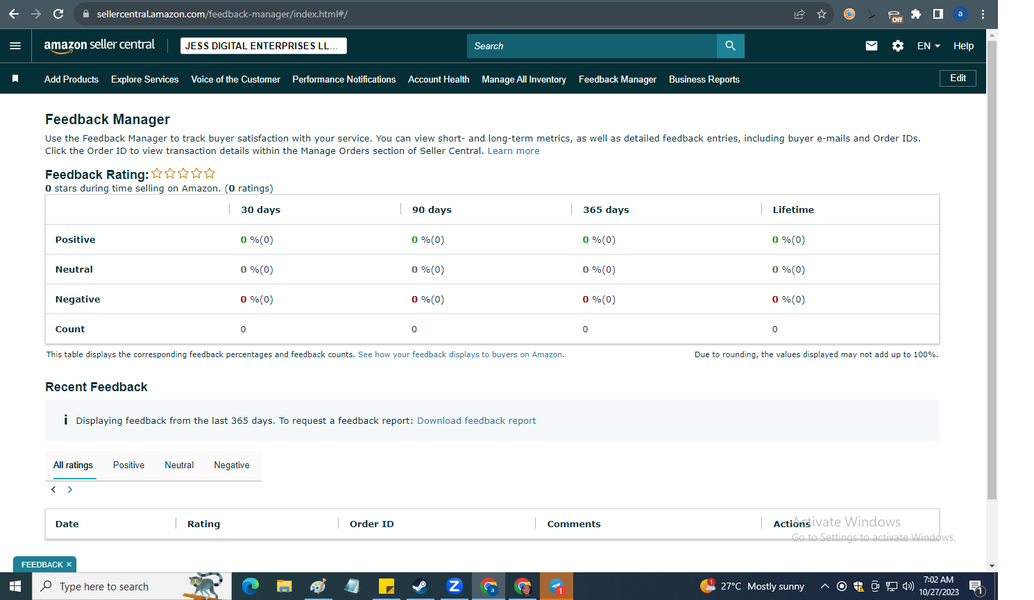
Task: Open Explore Services in the navigation bar
Action: [145, 80]
